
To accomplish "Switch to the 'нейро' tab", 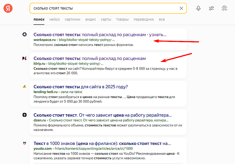I will 54,19.
